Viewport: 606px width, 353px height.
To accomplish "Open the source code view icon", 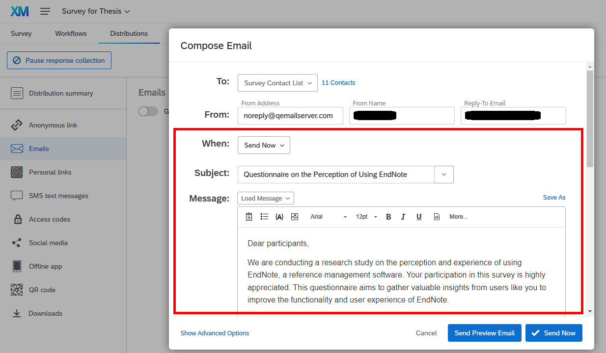I will [437, 217].
